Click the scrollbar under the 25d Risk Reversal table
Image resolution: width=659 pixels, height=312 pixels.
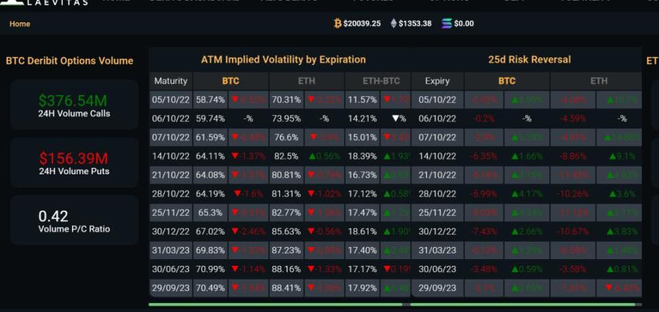pyautogui.click(x=522, y=305)
